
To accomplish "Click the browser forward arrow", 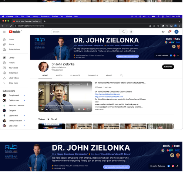I will tap(7, 26).
